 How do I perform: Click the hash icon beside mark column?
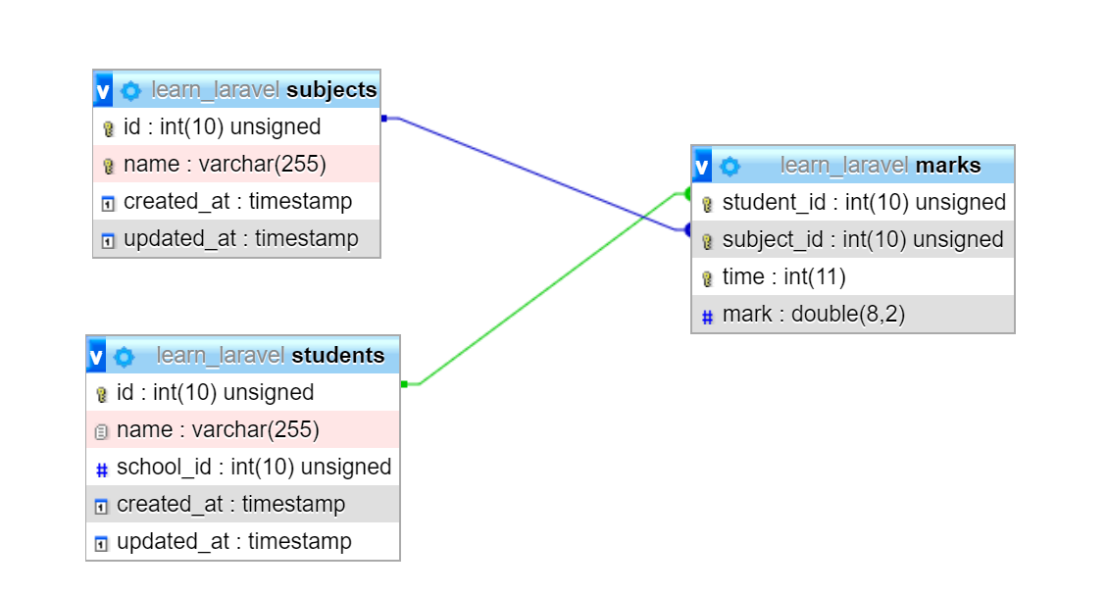pyautogui.click(x=707, y=317)
